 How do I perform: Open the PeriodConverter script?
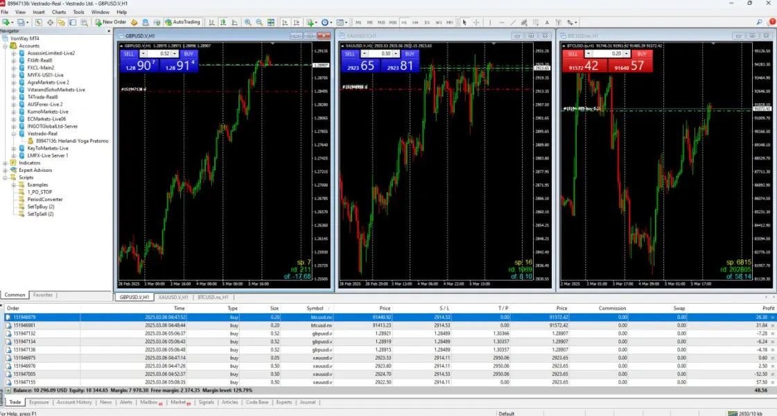click(44, 200)
